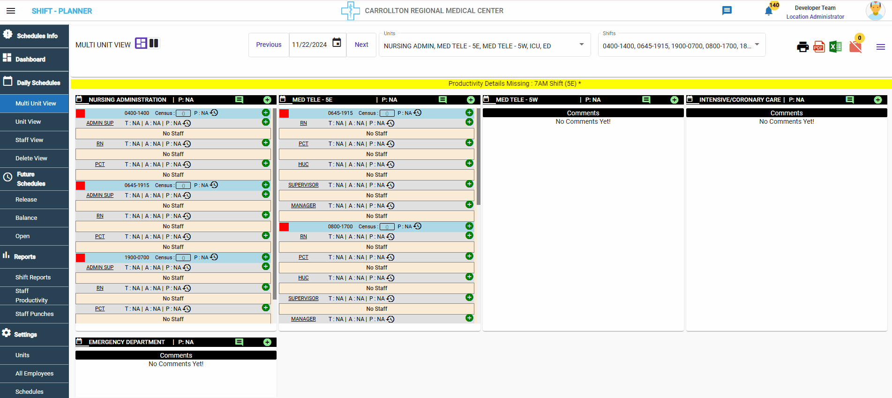
Task: Switch to column layout view
Action: (154, 44)
